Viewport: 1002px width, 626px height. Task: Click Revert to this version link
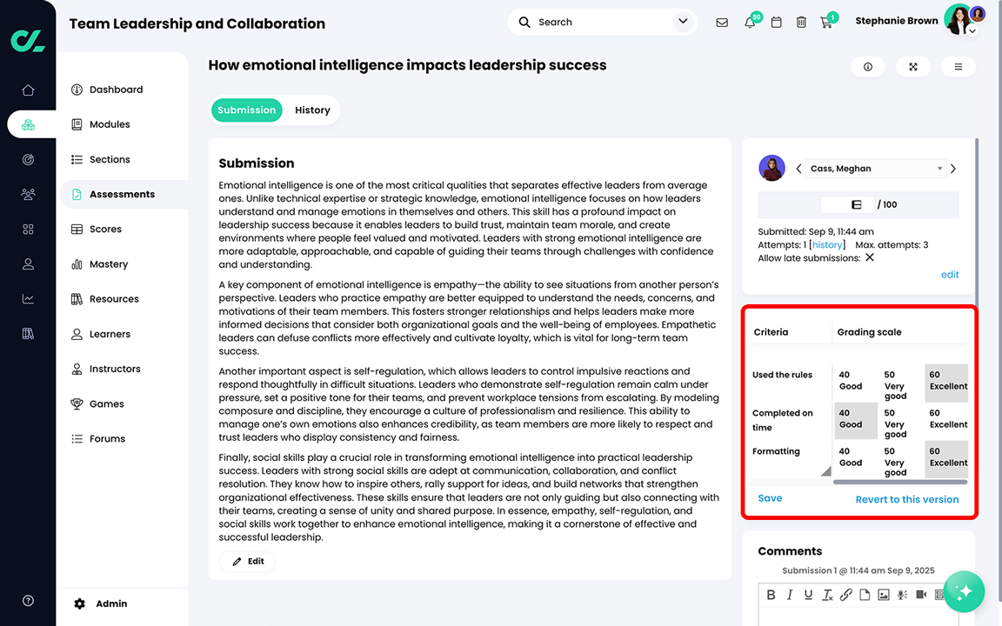[x=907, y=500]
